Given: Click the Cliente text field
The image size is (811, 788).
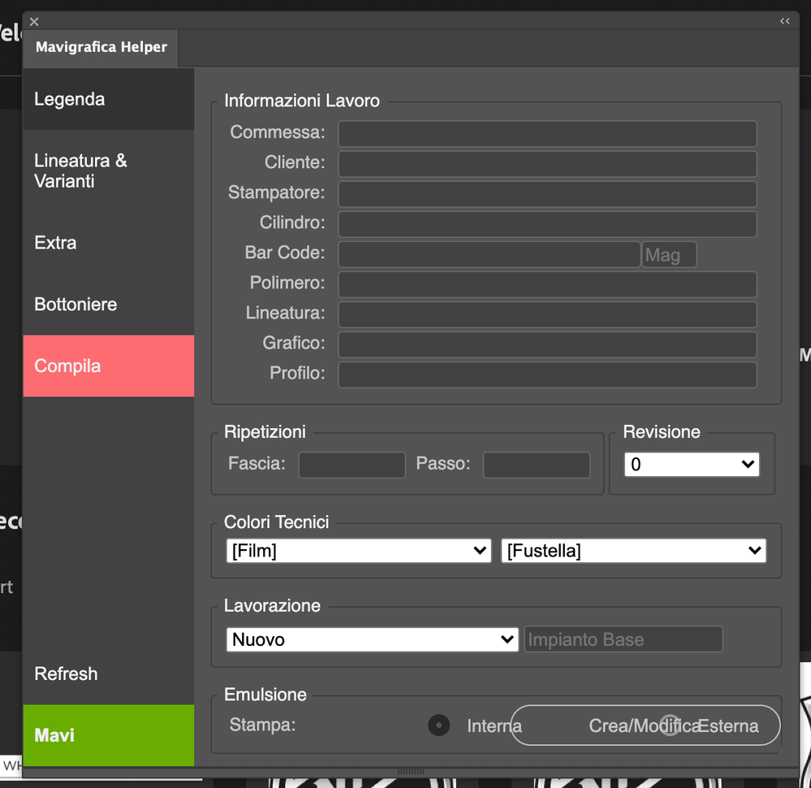Looking at the screenshot, I should tap(546, 163).
